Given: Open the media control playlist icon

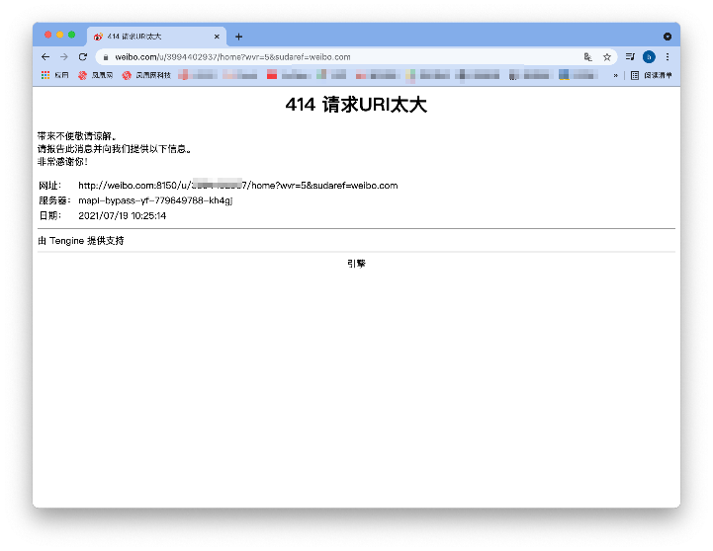Looking at the screenshot, I should (630, 56).
